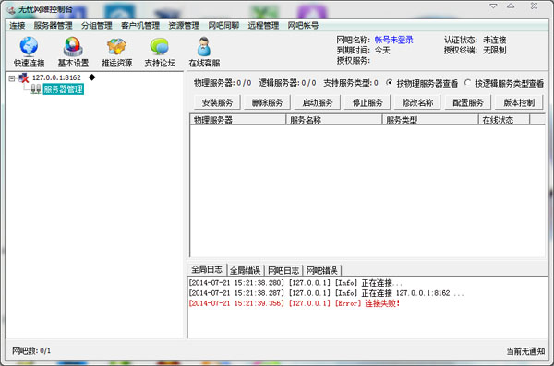Click the log line 正在连接 127.0.0.1:8162
554x366 pixels.
point(326,293)
